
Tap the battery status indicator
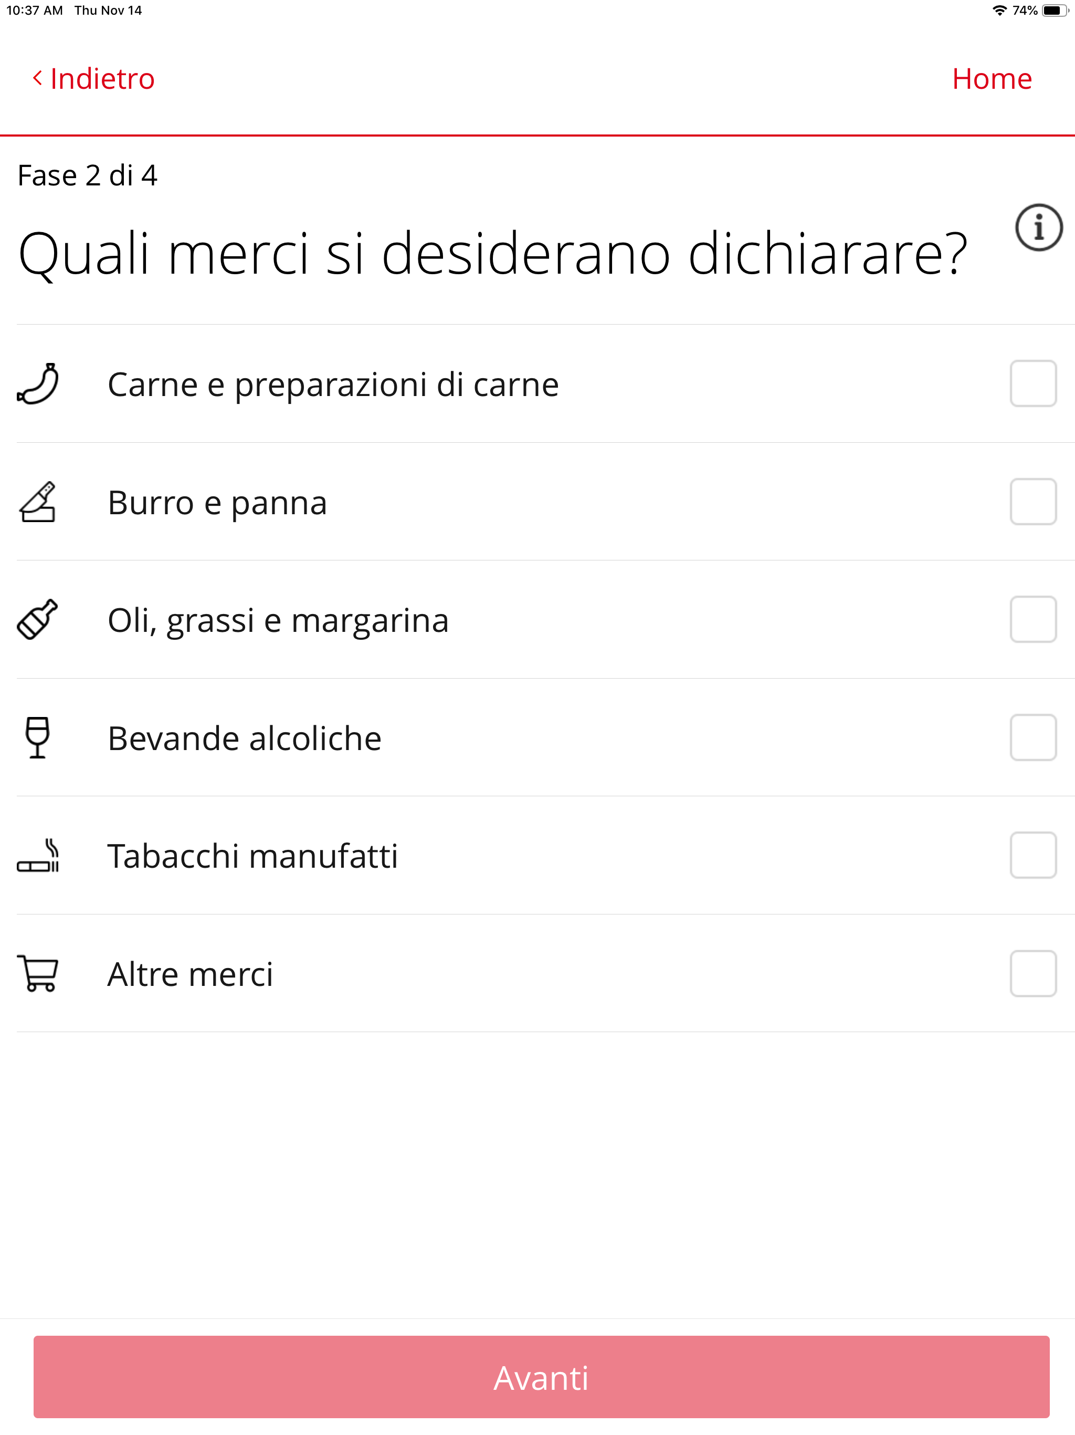click(x=1054, y=11)
